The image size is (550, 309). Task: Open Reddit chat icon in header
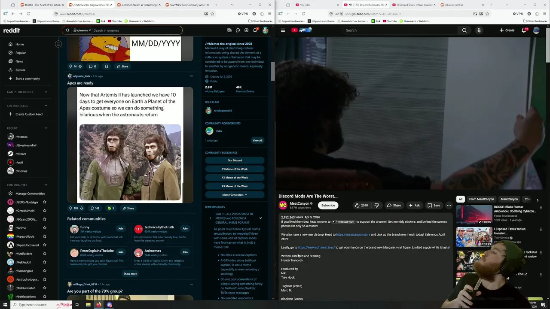coord(238,30)
